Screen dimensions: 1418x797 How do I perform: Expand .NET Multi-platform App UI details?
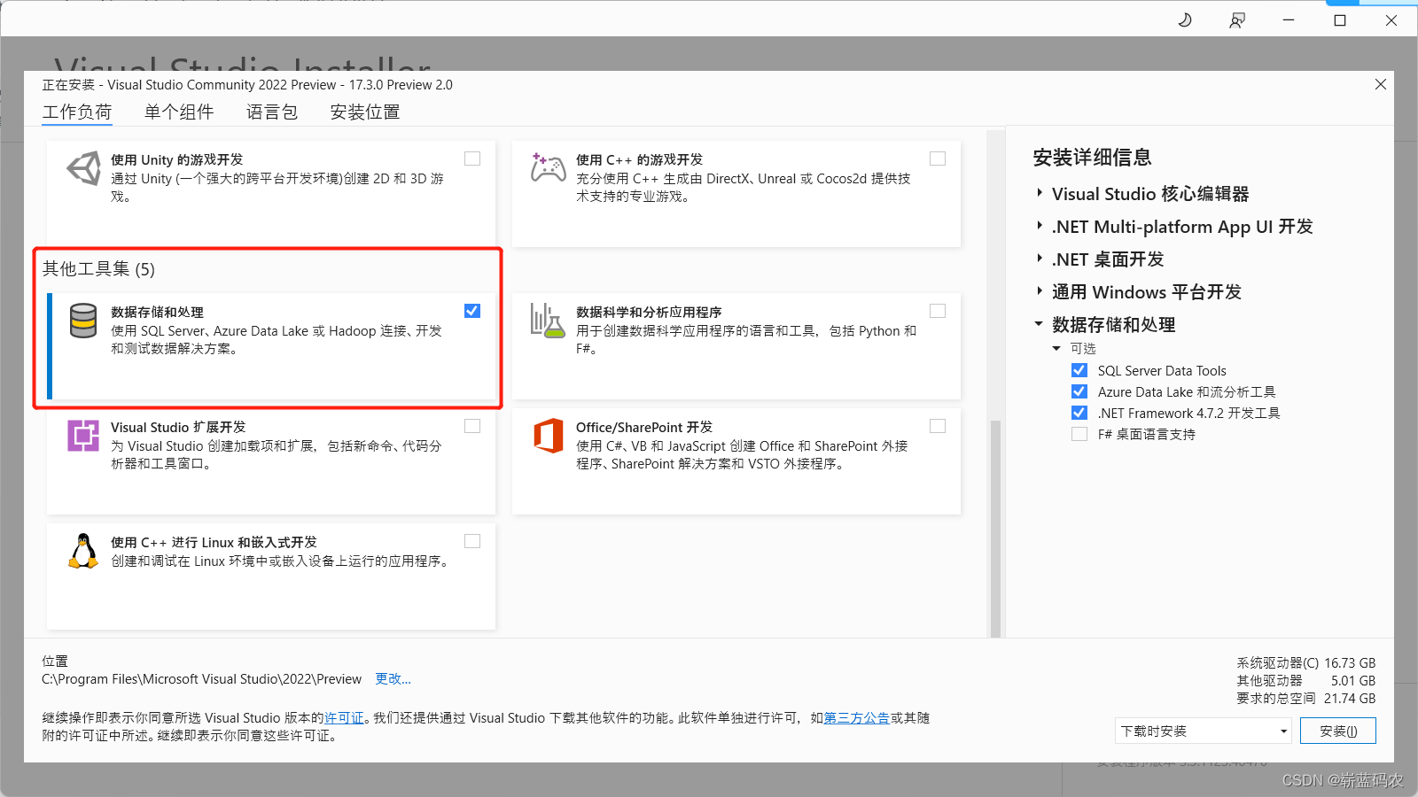click(1040, 226)
